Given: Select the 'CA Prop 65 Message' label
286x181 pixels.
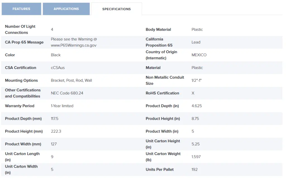Looking at the screenshot, I should pos(24,42).
